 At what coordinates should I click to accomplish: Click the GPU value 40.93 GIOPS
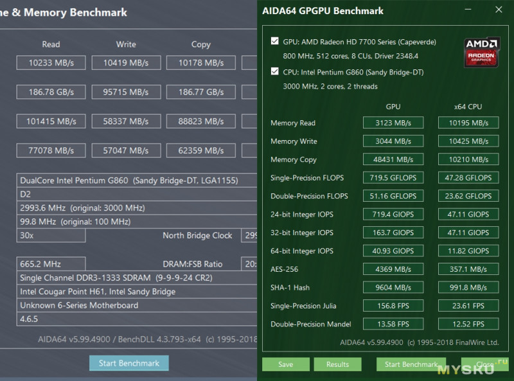click(x=393, y=251)
